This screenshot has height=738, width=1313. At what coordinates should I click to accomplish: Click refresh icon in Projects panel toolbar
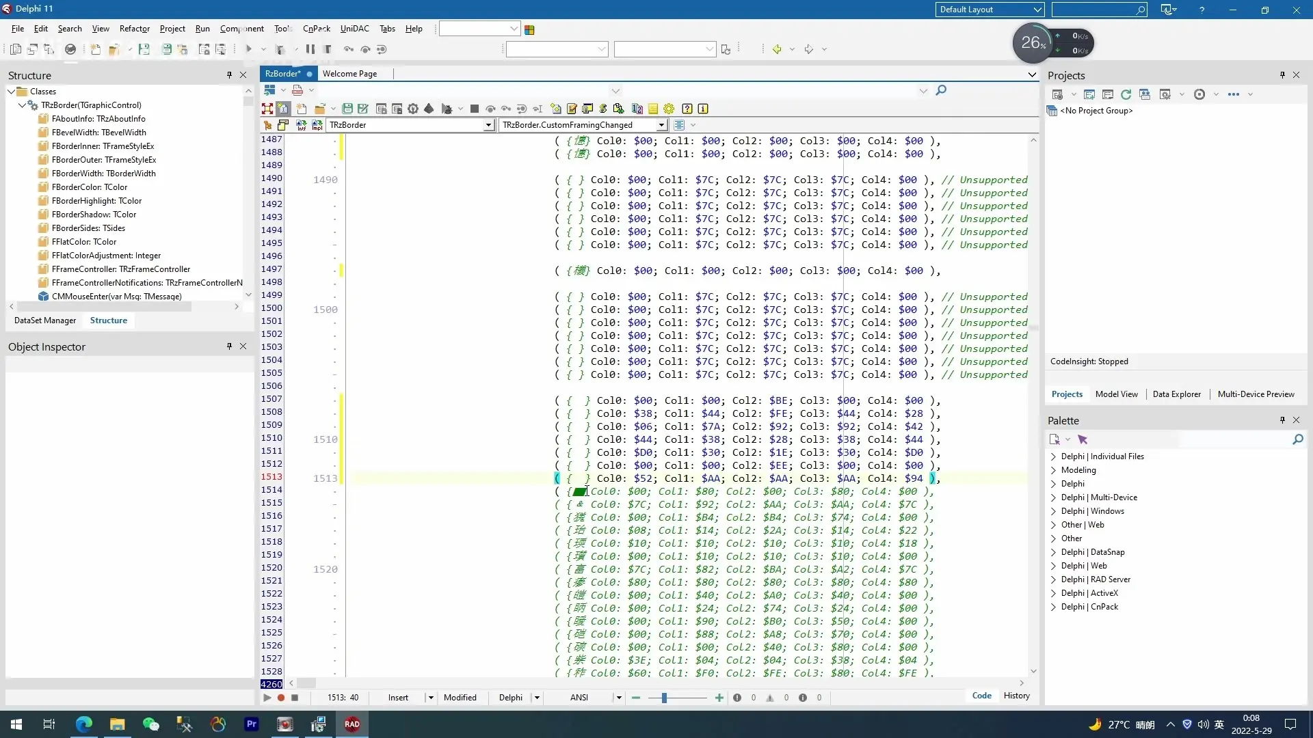pos(1126,94)
